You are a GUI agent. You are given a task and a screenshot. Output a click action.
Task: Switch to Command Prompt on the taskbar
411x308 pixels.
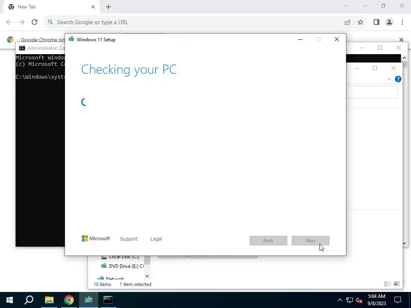tap(108, 300)
